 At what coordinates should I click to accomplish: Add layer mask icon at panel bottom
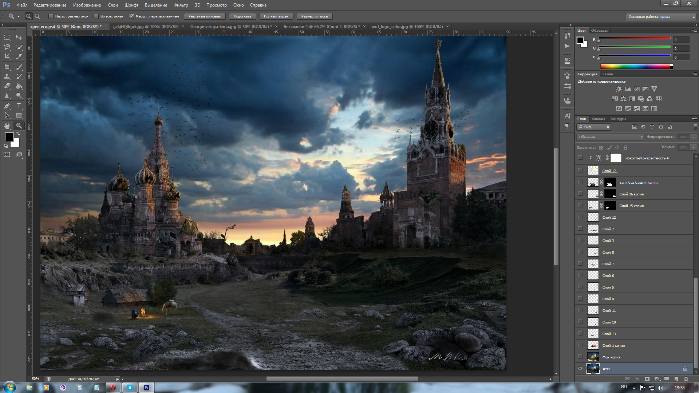tap(647, 379)
